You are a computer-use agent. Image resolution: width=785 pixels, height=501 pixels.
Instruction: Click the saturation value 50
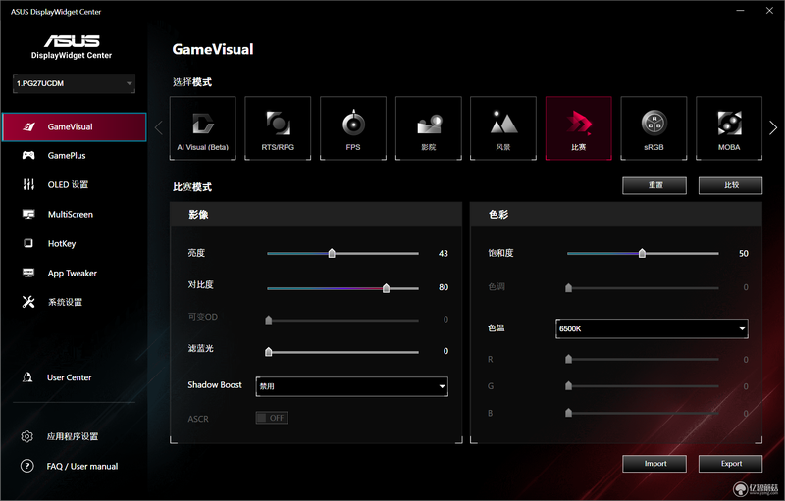744,254
